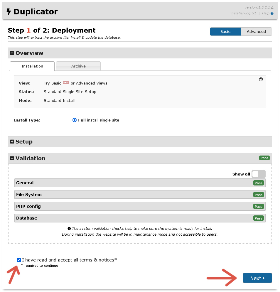Viewport: 280px width, 292px height.
Task: Select Full install single site radio
Action: 75,120
